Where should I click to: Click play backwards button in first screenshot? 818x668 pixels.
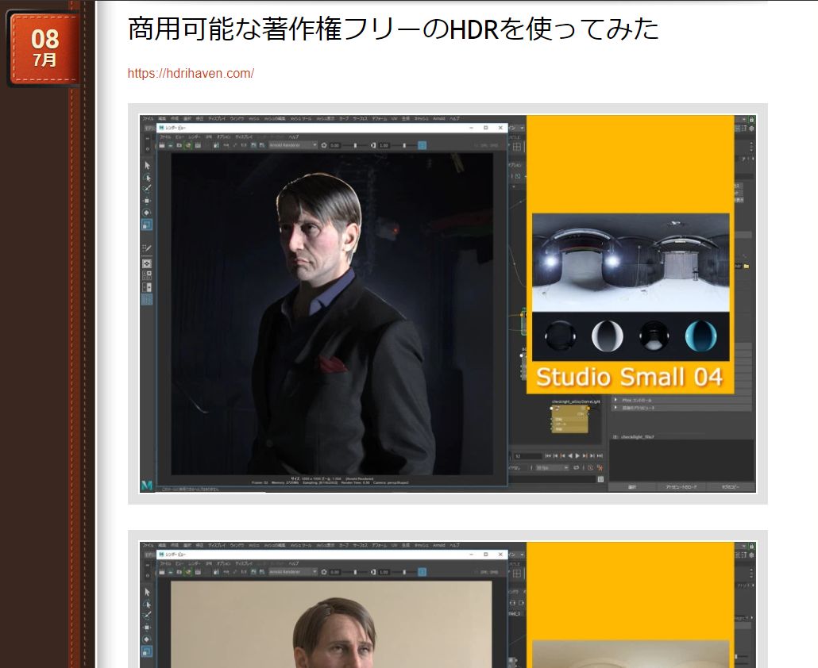point(570,456)
